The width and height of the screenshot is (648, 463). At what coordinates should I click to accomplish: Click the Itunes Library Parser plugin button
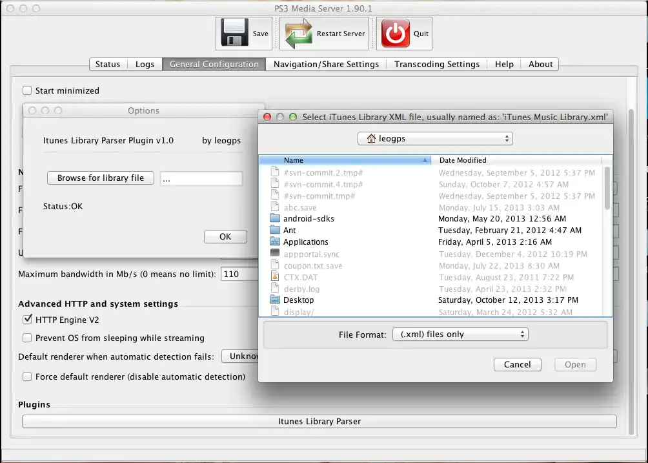click(x=319, y=421)
